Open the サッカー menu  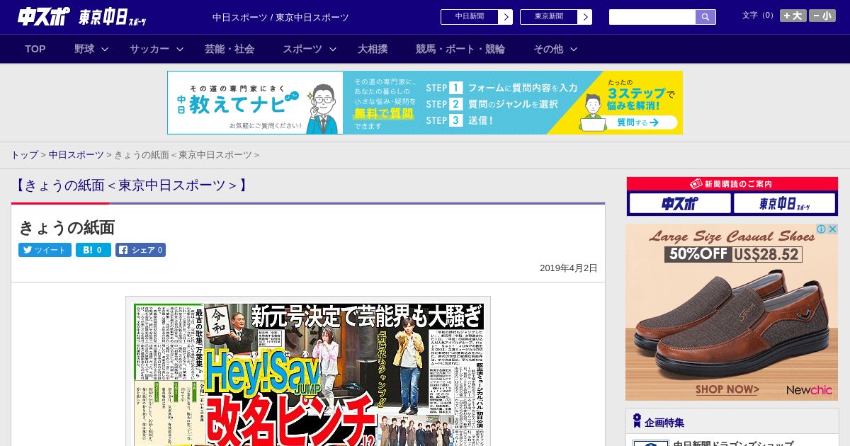[x=149, y=49]
